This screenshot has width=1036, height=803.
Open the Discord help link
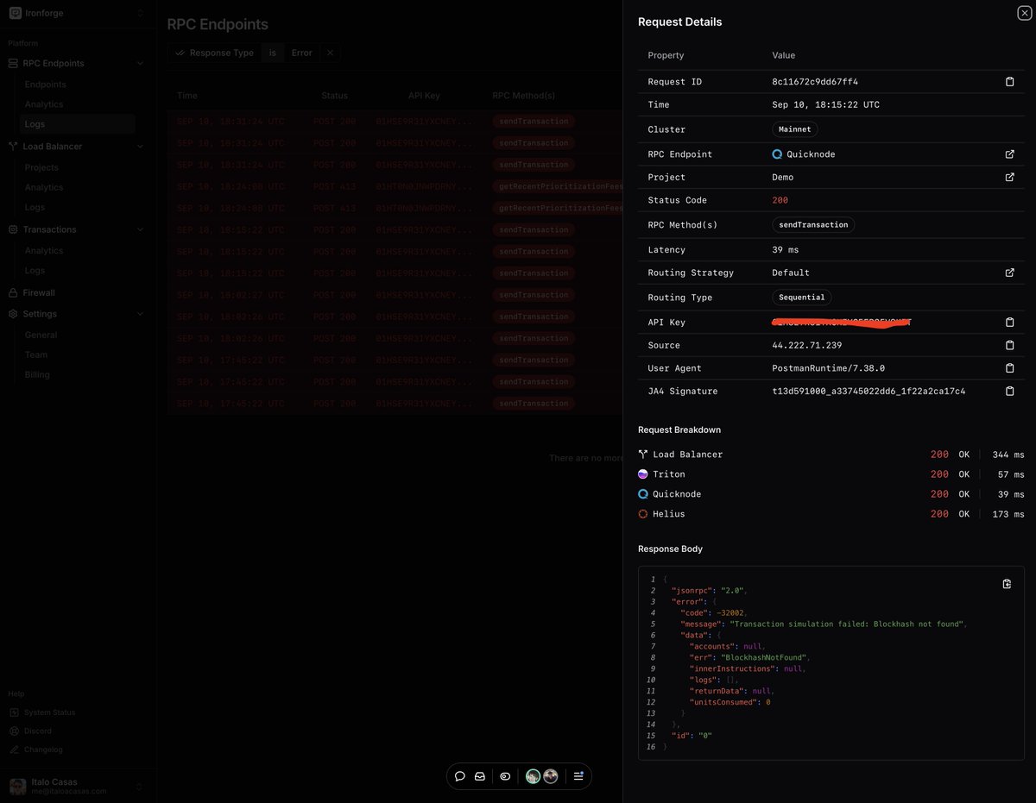pyautogui.click(x=38, y=731)
